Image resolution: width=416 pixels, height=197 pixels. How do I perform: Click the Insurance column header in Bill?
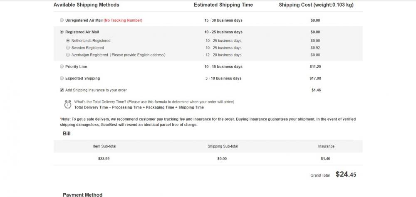click(x=326, y=146)
